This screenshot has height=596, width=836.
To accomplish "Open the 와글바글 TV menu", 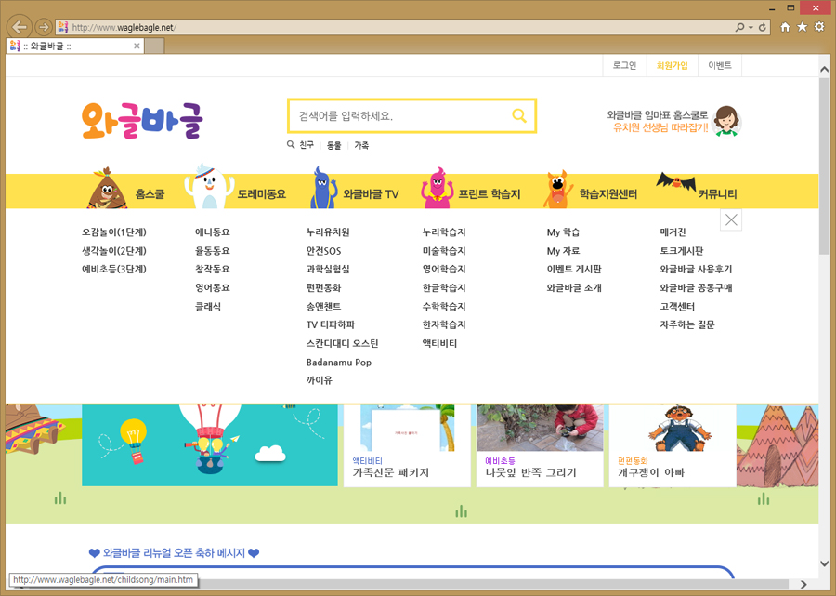I will (x=371, y=194).
